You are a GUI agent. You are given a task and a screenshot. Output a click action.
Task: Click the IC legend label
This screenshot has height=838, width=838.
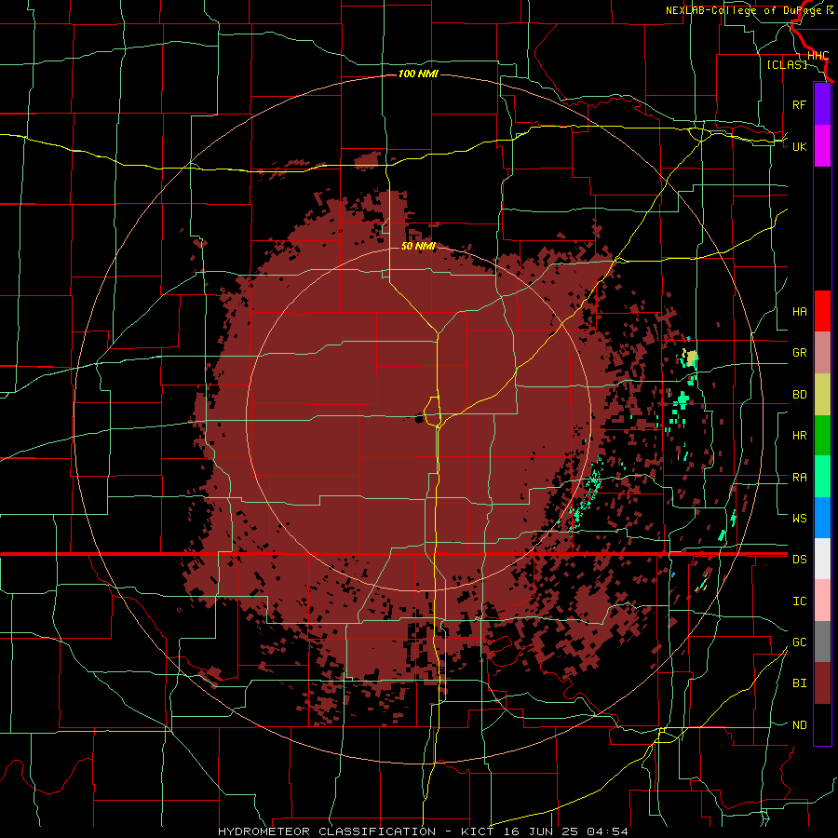click(x=799, y=601)
